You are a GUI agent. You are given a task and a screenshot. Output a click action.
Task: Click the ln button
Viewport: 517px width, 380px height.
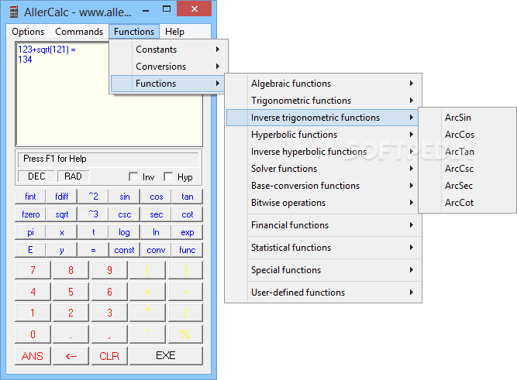point(156,232)
